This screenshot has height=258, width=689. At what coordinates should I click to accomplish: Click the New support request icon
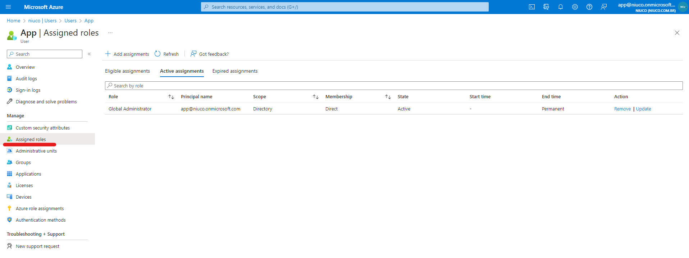10,246
